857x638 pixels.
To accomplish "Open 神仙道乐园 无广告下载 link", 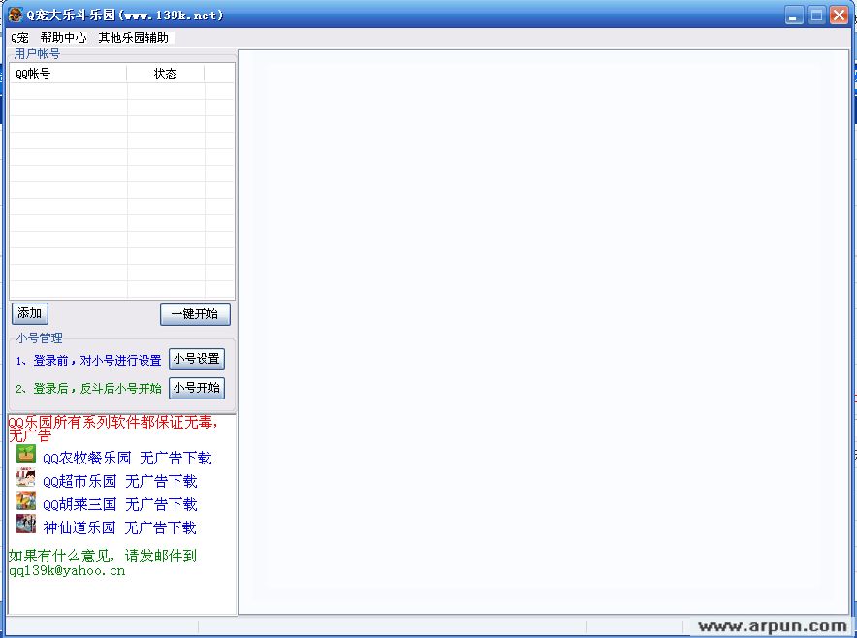I will pyautogui.click(x=119, y=527).
